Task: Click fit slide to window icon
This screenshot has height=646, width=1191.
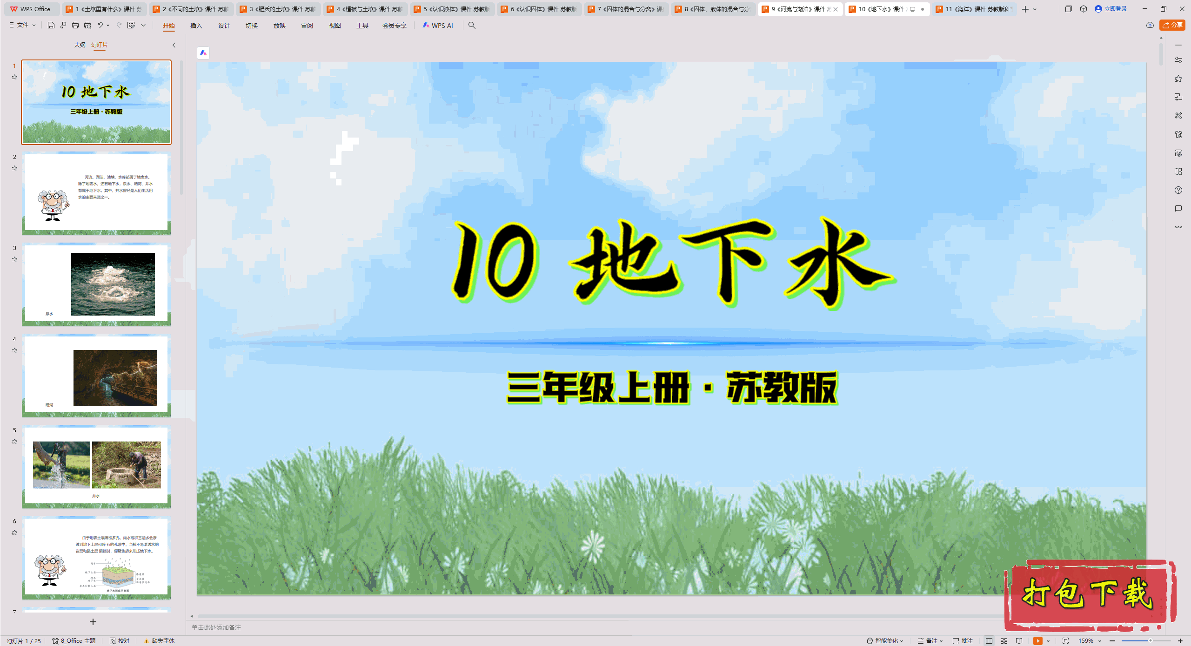Action: [1065, 640]
